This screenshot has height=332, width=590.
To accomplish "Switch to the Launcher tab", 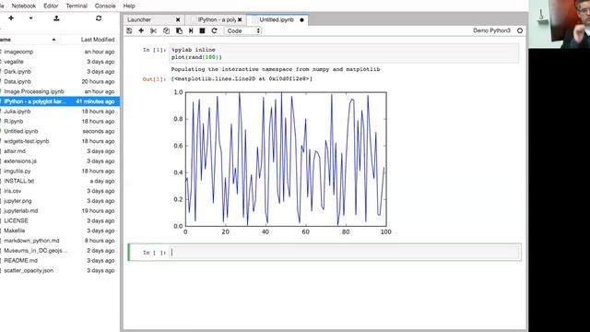I will (x=139, y=19).
